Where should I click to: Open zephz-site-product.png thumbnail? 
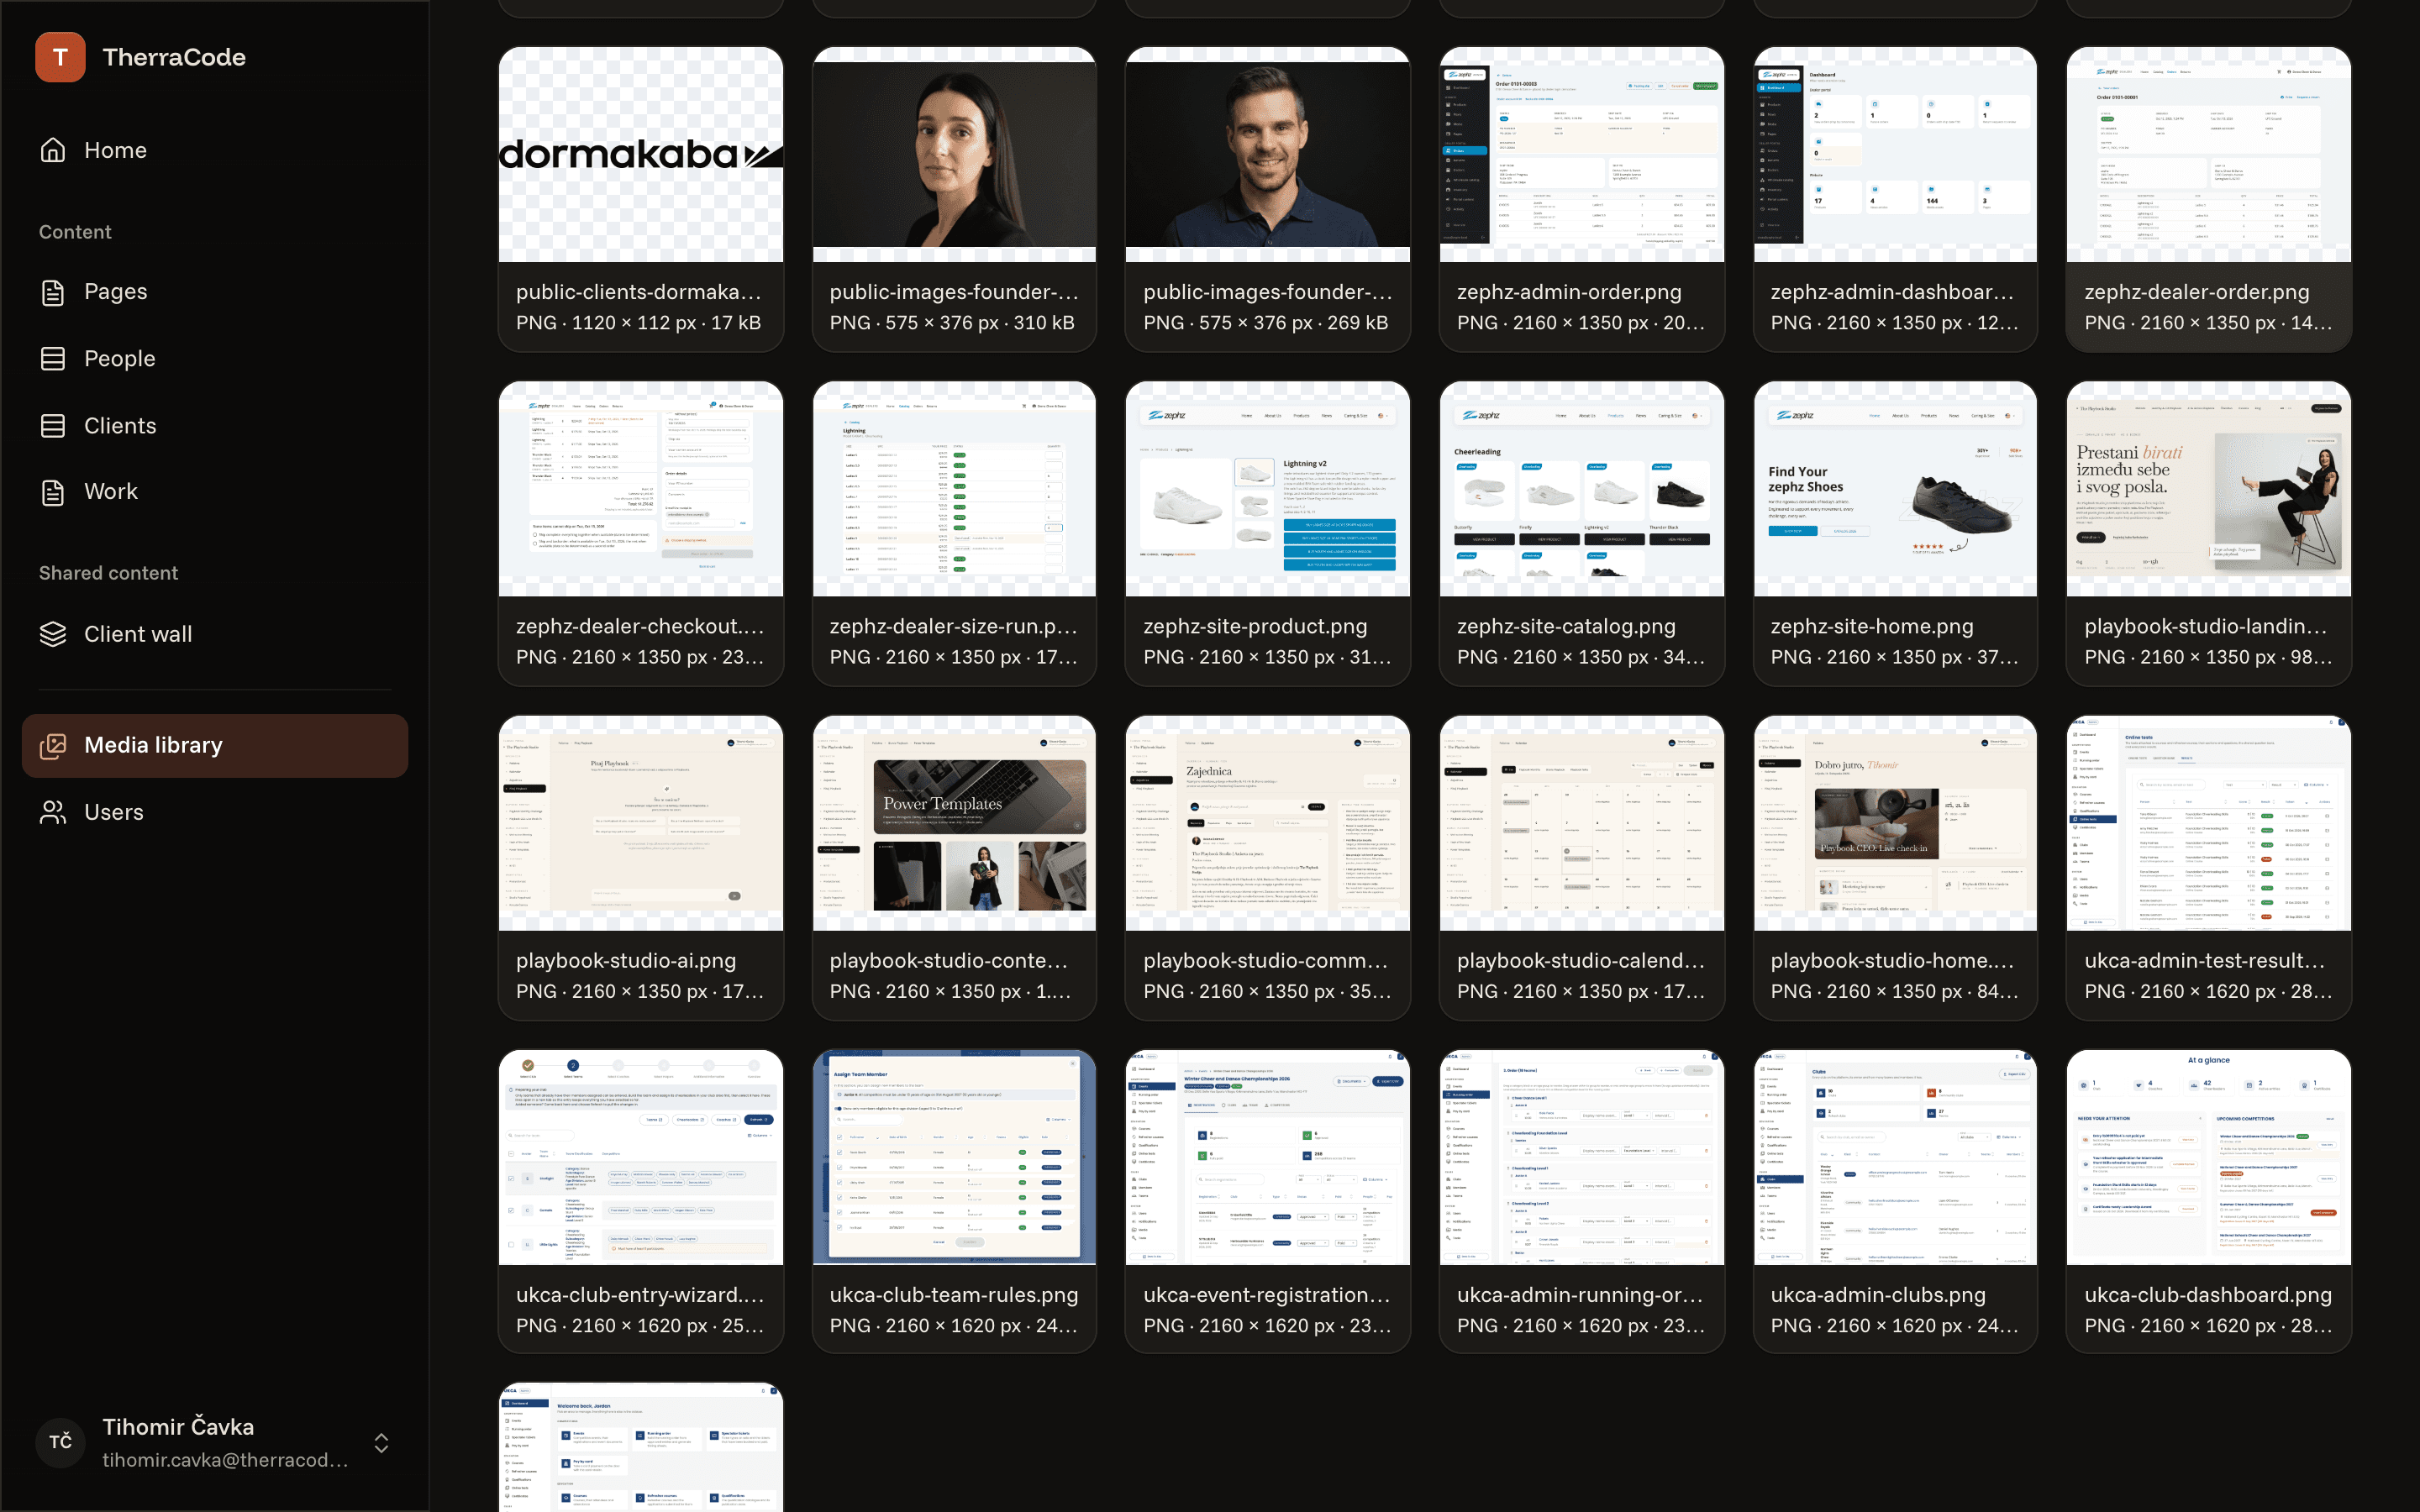1268,489
